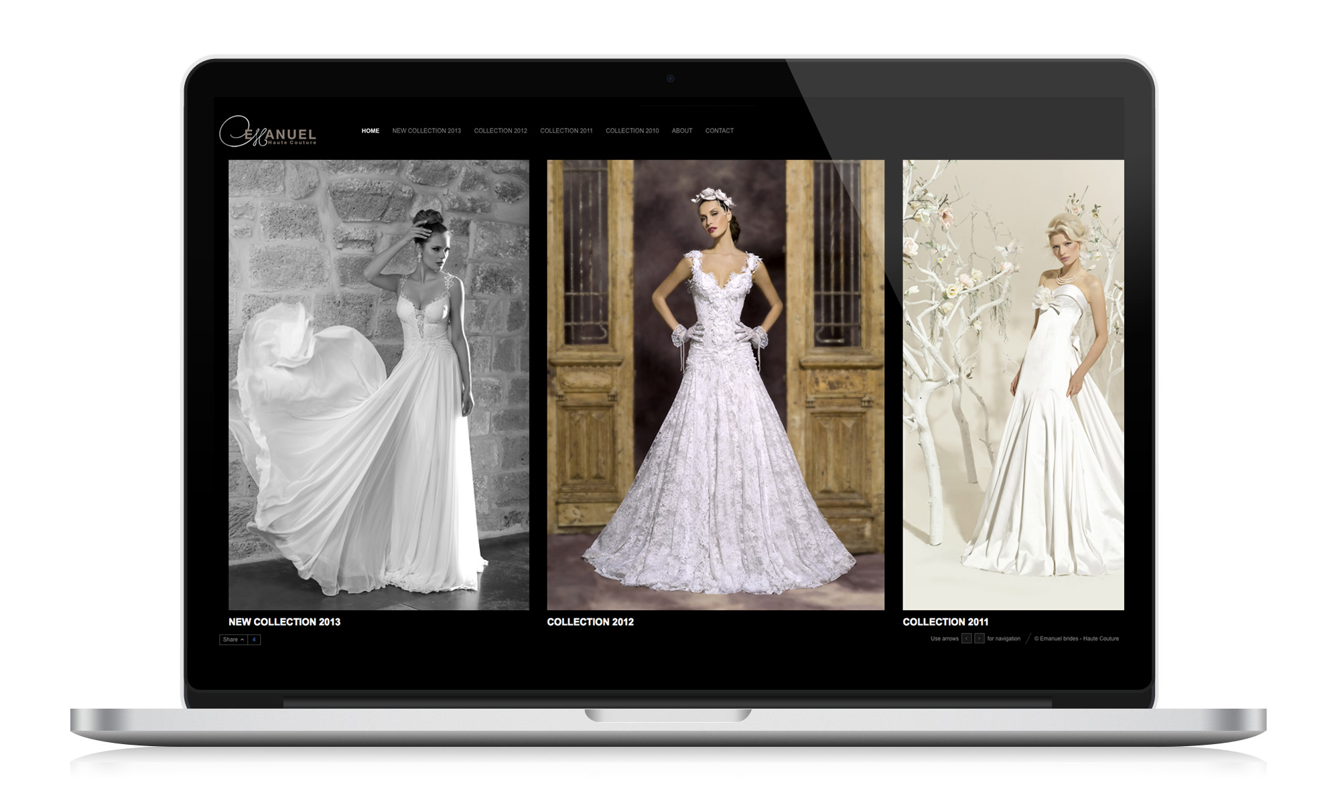Open the ABOUT page
Image resolution: width=1340 pixels, height=789 pixels.
click(x=681, y=131)
